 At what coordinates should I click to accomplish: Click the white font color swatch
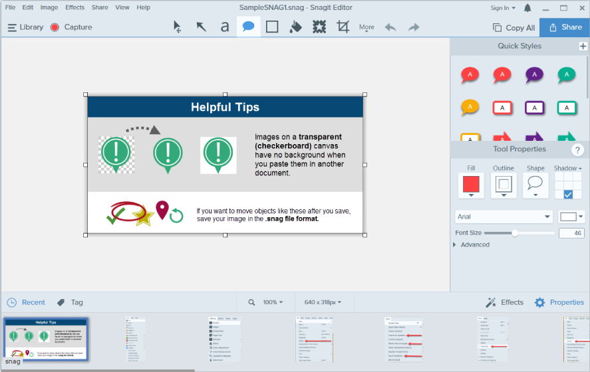(568, 217)
